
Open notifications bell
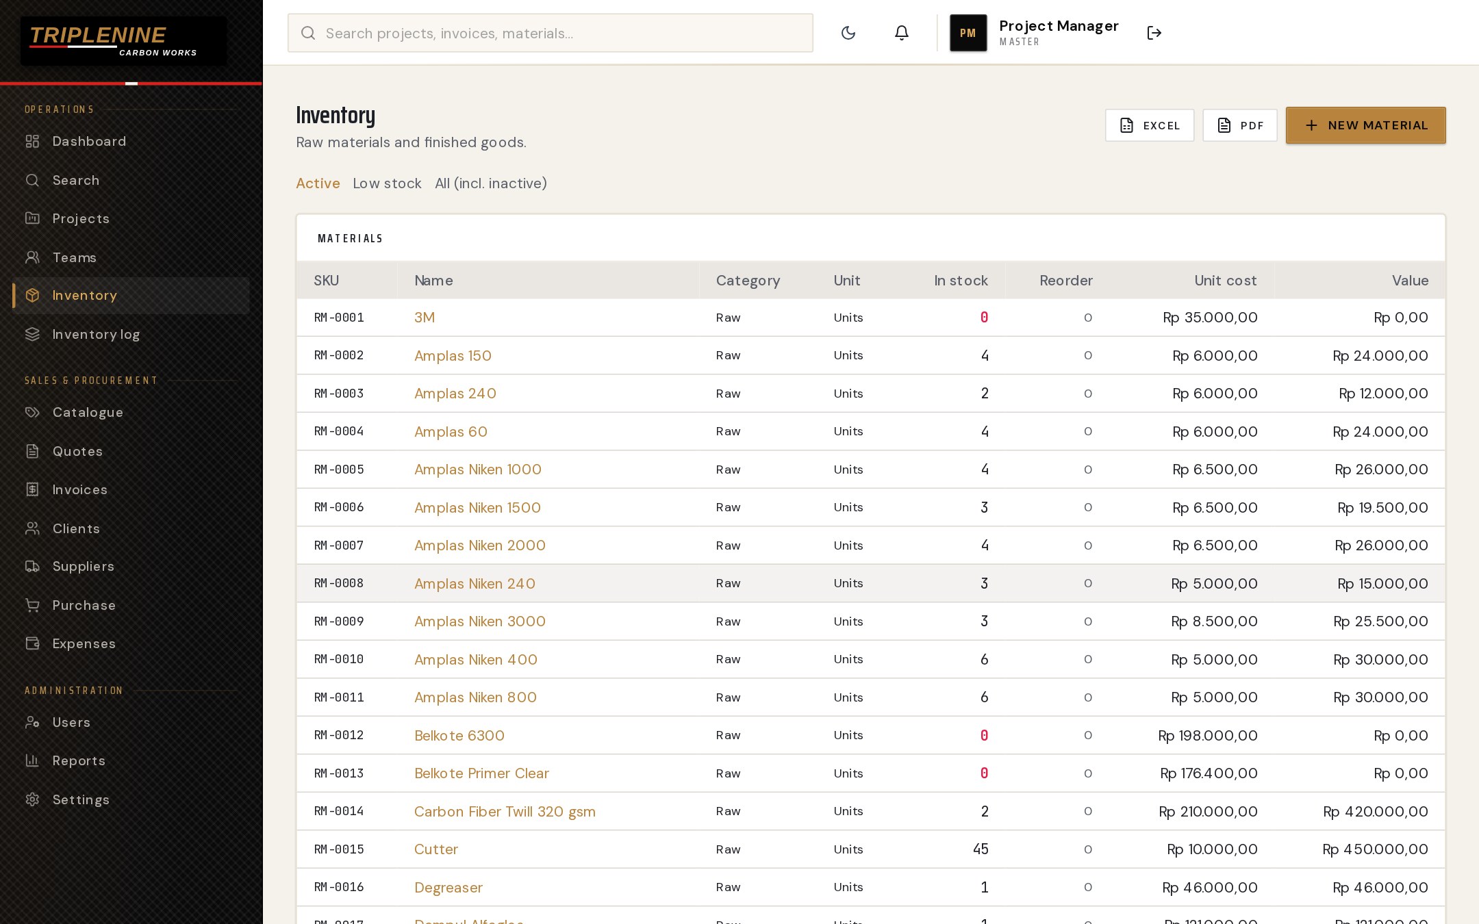pyautogui.click(x=902, y=33)
